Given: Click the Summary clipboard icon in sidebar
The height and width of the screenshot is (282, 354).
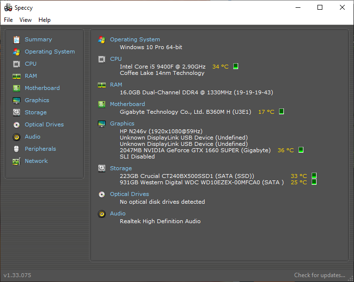Looking at the screenshot, I should pos(17,40).
